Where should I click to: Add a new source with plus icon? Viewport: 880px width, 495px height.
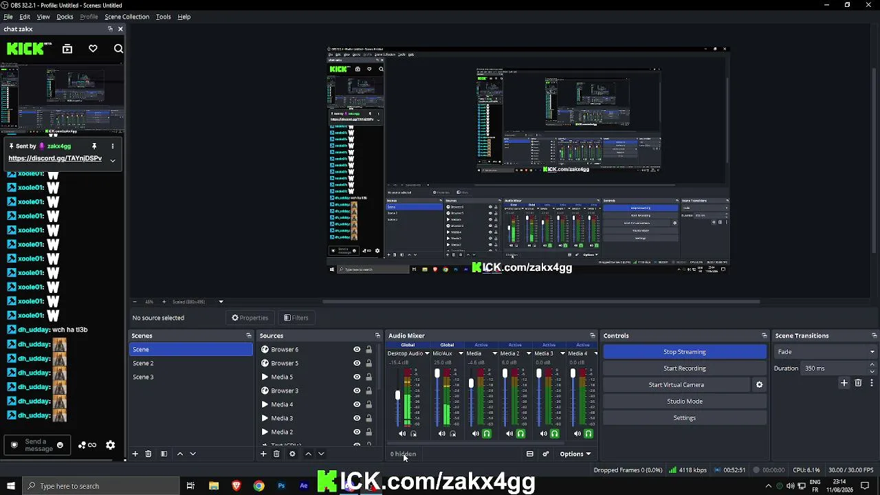tap(263, 454)
